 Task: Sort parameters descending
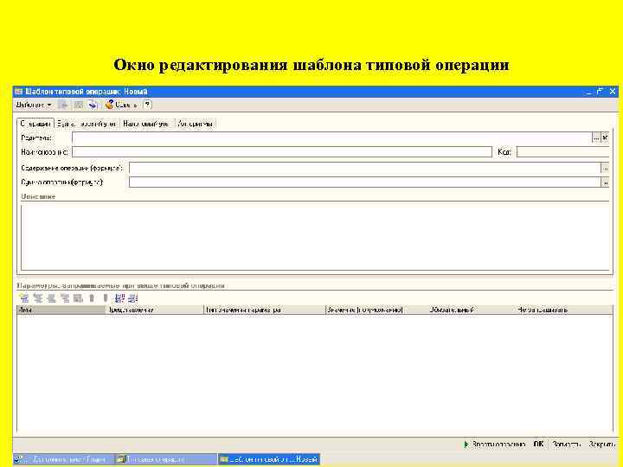(x=133, y=297)
